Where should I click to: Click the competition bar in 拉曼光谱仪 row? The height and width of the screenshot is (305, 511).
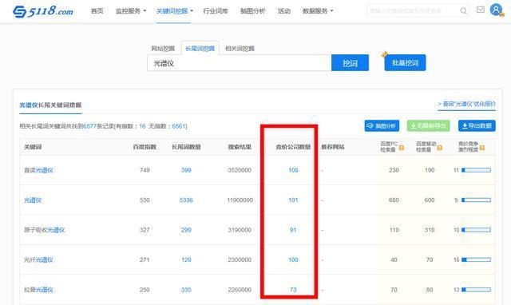[x=476, y=290]
